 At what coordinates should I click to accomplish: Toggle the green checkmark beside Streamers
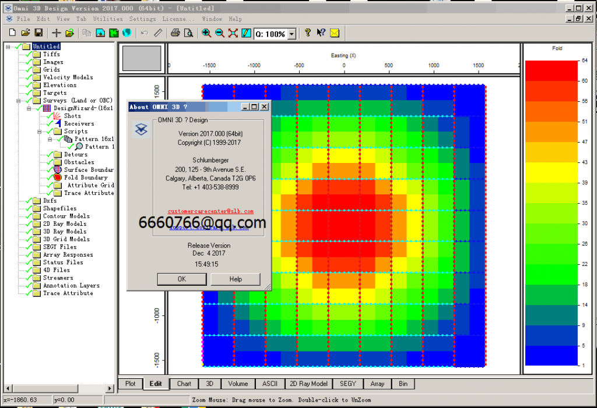29,278
